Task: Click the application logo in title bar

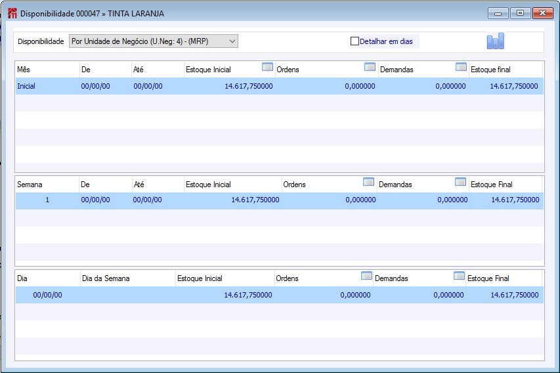Action: click(x=12, y=13)
